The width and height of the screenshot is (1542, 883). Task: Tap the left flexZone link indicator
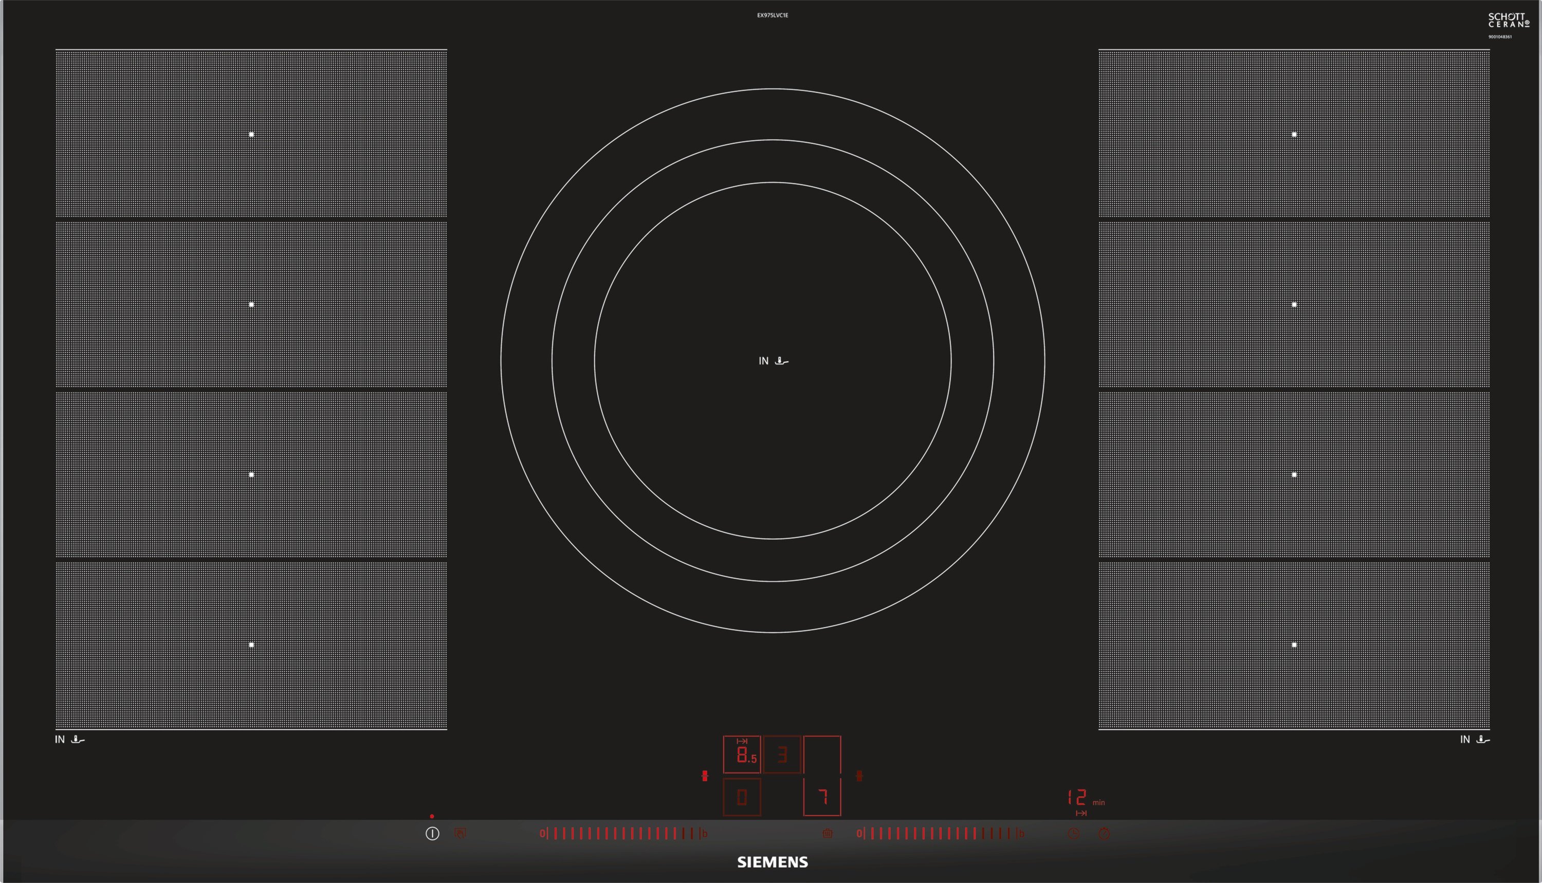coord(705,776)
